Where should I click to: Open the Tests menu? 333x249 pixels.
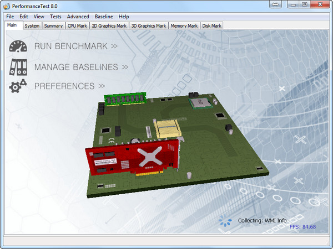pyautogui.click(x=56, y=17)
